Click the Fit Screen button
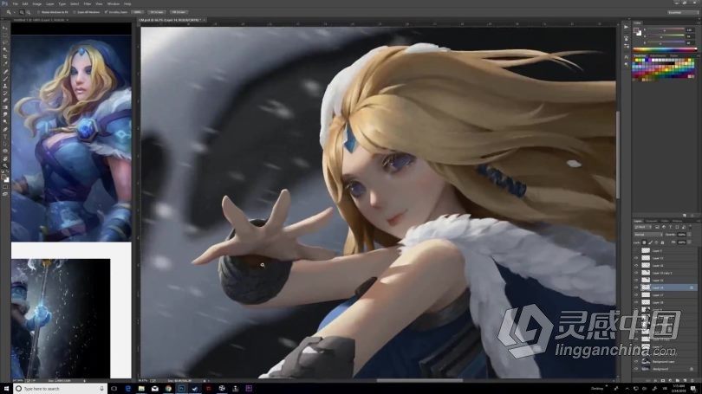This screenshot has width=702, height=394. 157,12
